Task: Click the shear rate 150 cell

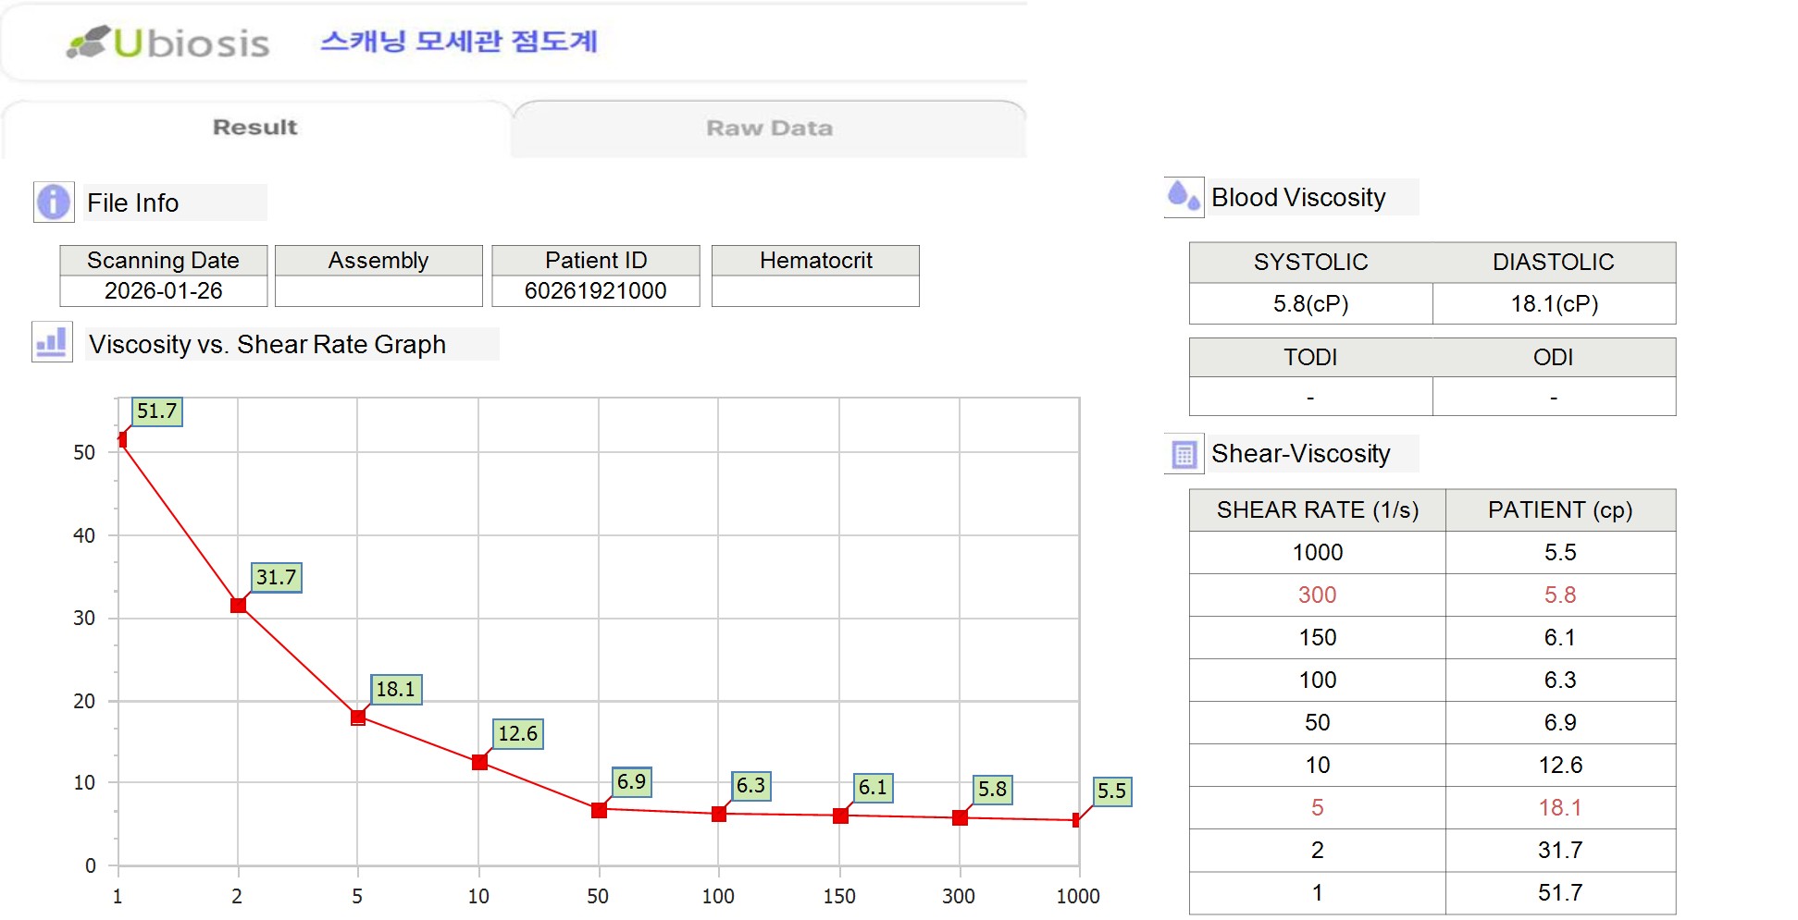Action: [1318, 638]
